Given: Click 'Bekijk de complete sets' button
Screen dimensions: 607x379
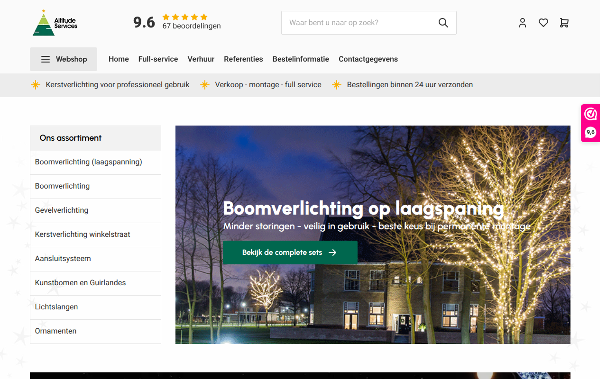Looking at the screenshot, I should 290,253.
